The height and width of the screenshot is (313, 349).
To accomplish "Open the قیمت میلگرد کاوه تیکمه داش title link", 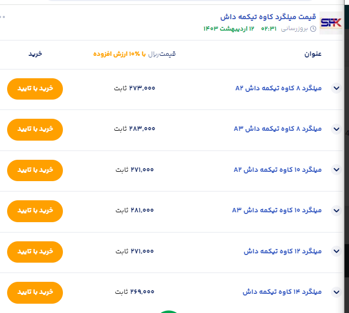I will pos(267,17).
